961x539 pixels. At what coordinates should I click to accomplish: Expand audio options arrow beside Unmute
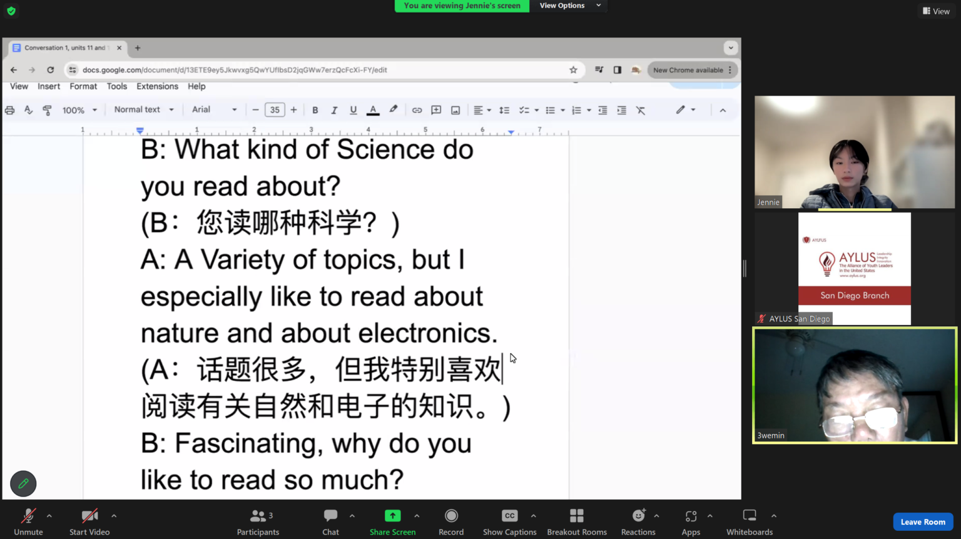[x=49, y=516]
